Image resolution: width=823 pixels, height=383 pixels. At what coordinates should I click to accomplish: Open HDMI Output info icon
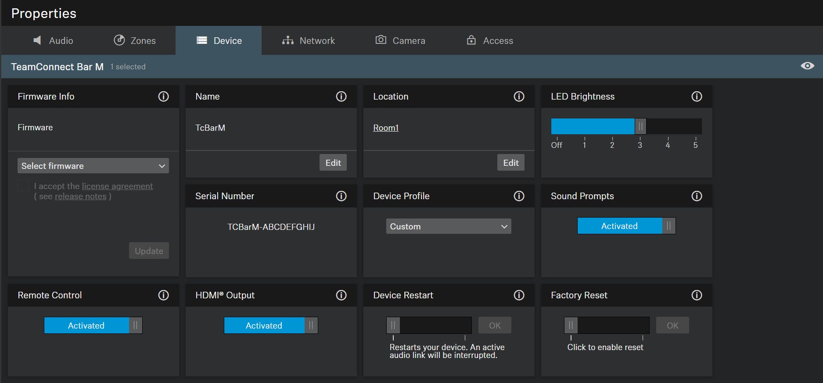pos(341,295)
